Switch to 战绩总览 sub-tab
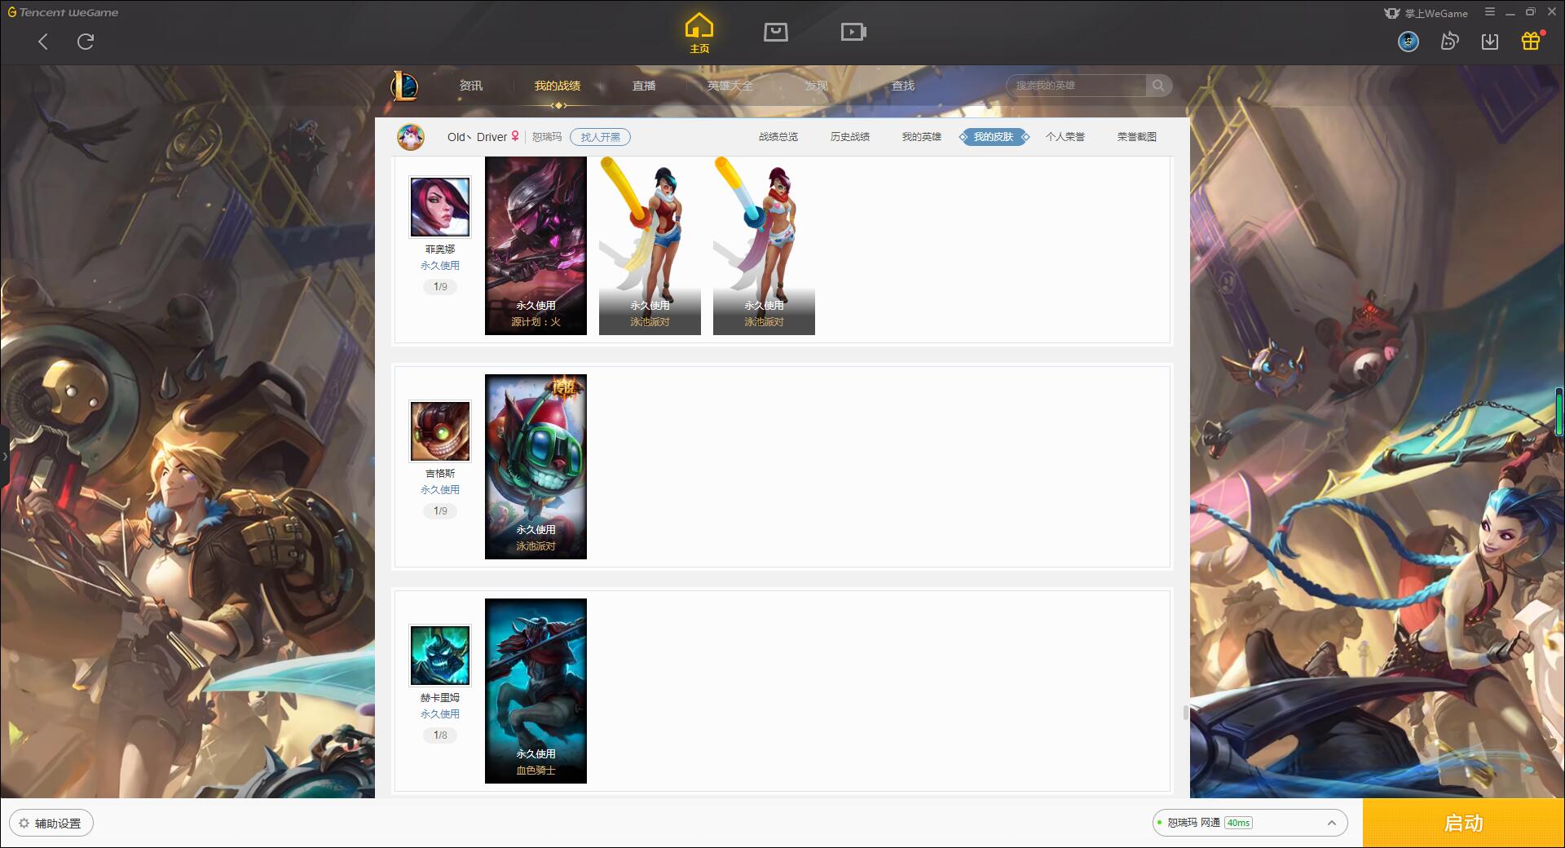Screen dimensions: 1565x848 tap(778, 137)
